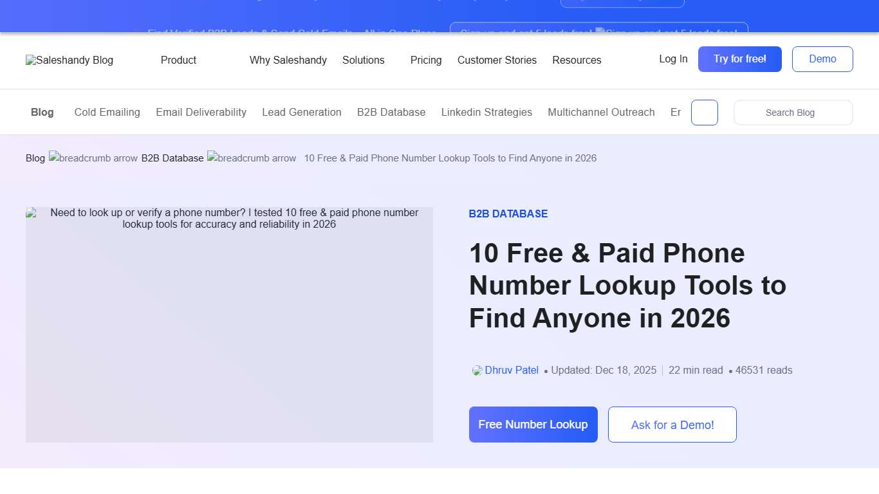Image resolution: width=879 pixels, height=494 pixels.
Task: Open the Product dropdown menu
Action: 178,60
